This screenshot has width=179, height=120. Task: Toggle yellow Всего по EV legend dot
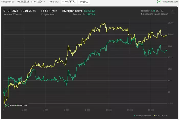[154, 115]
